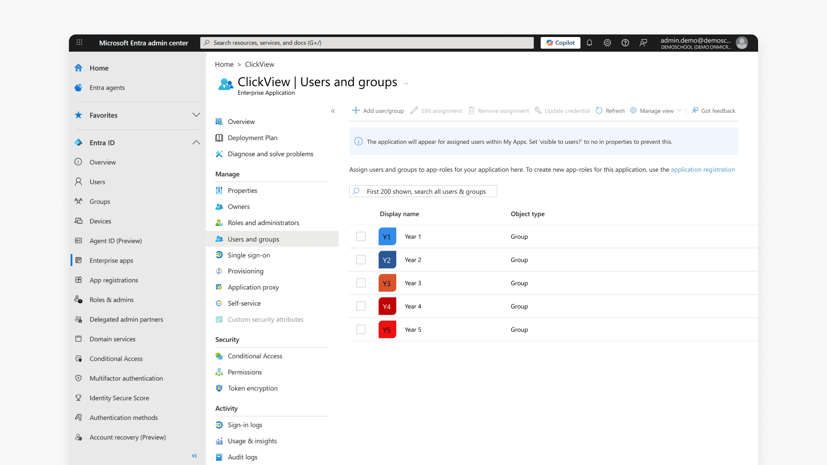
Task: Click Multifactor authentication shield icon
Action: coord(78,378)
